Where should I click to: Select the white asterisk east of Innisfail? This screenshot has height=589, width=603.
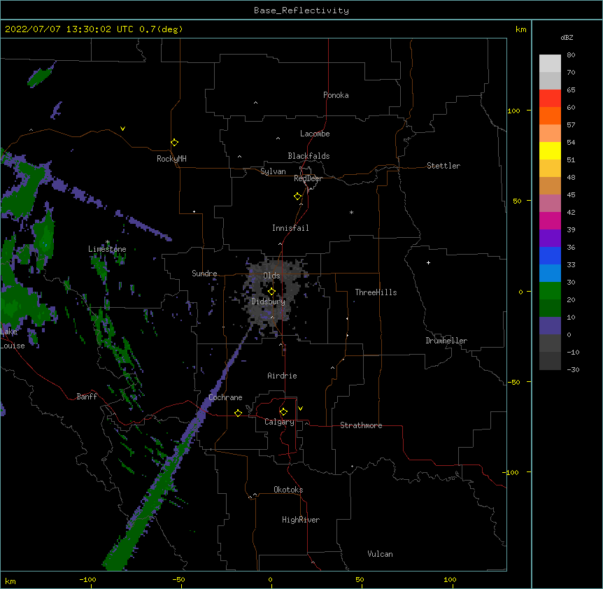(x=351, y=212)
